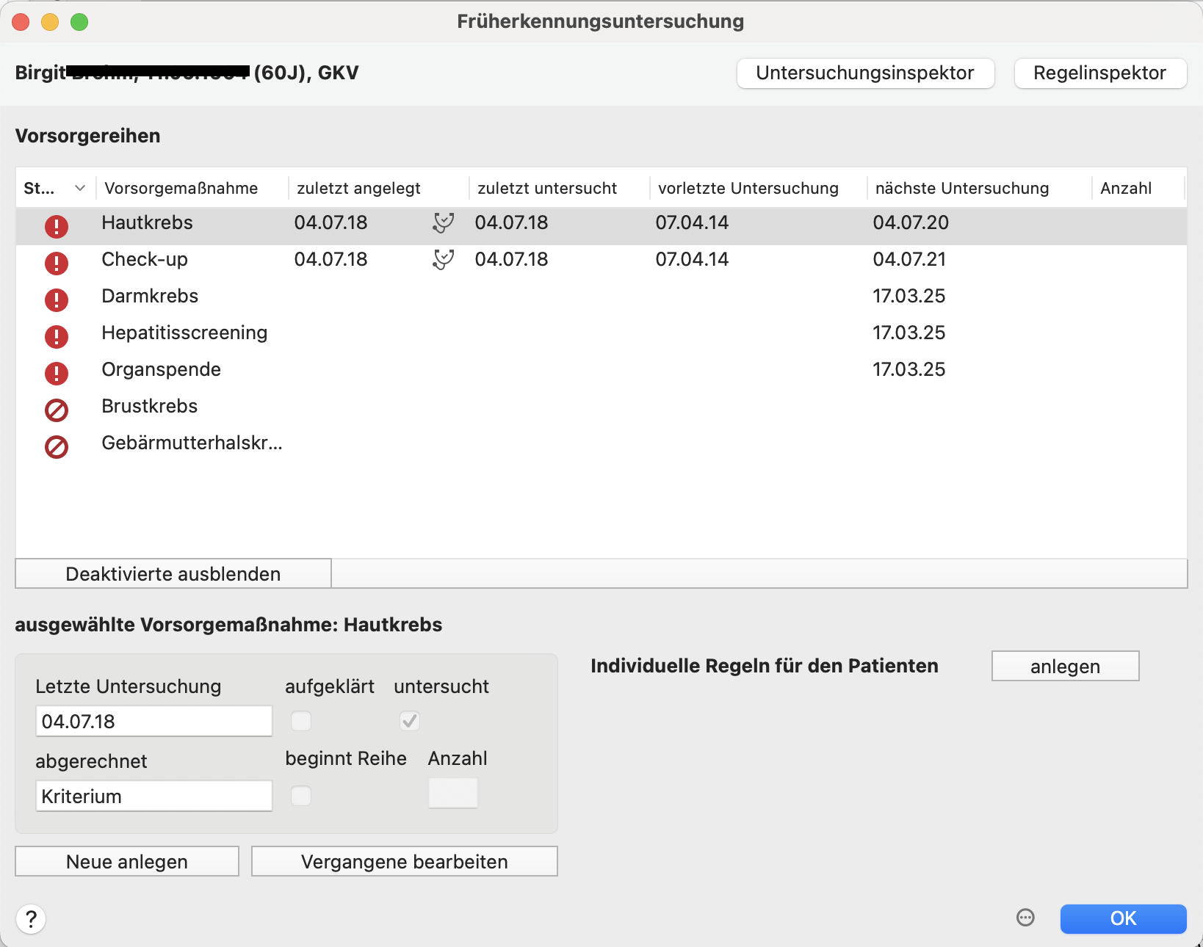Click the deactivated icon beside Brustkrebs
Screen dimensions: 1203x947
[57, 410]
